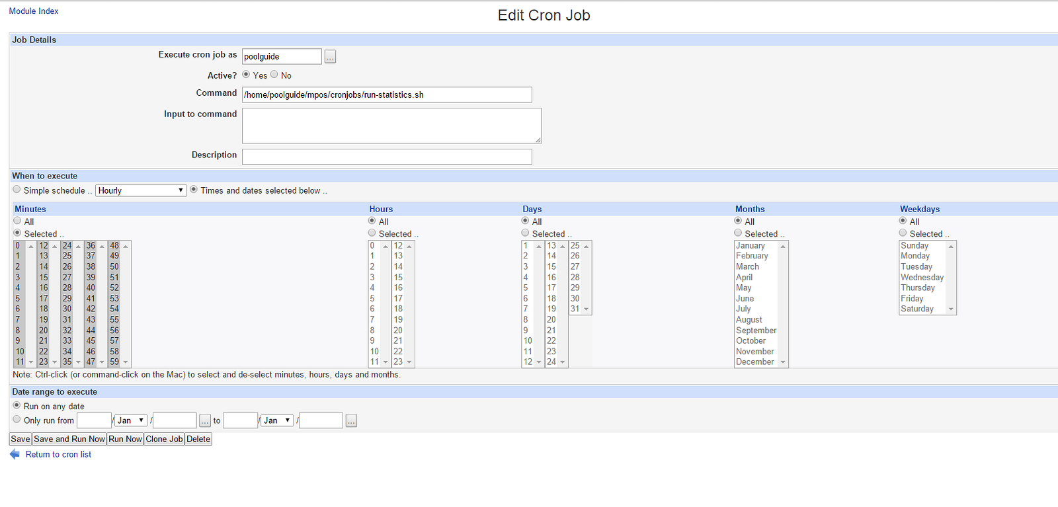The height and width of the screenshot is (507, 1058).
Task: Choose Selected under Minutes
Action: point(17,233)
